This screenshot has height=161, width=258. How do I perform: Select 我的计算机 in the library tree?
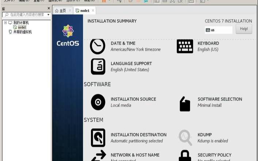click(x=21, y=23)
